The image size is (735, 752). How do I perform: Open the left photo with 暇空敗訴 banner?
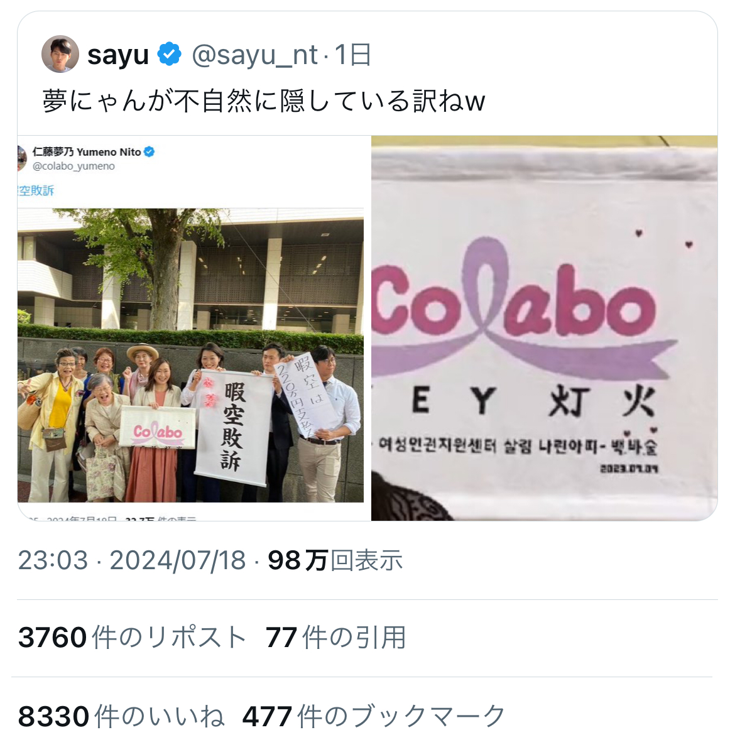(x=190, y=355)
